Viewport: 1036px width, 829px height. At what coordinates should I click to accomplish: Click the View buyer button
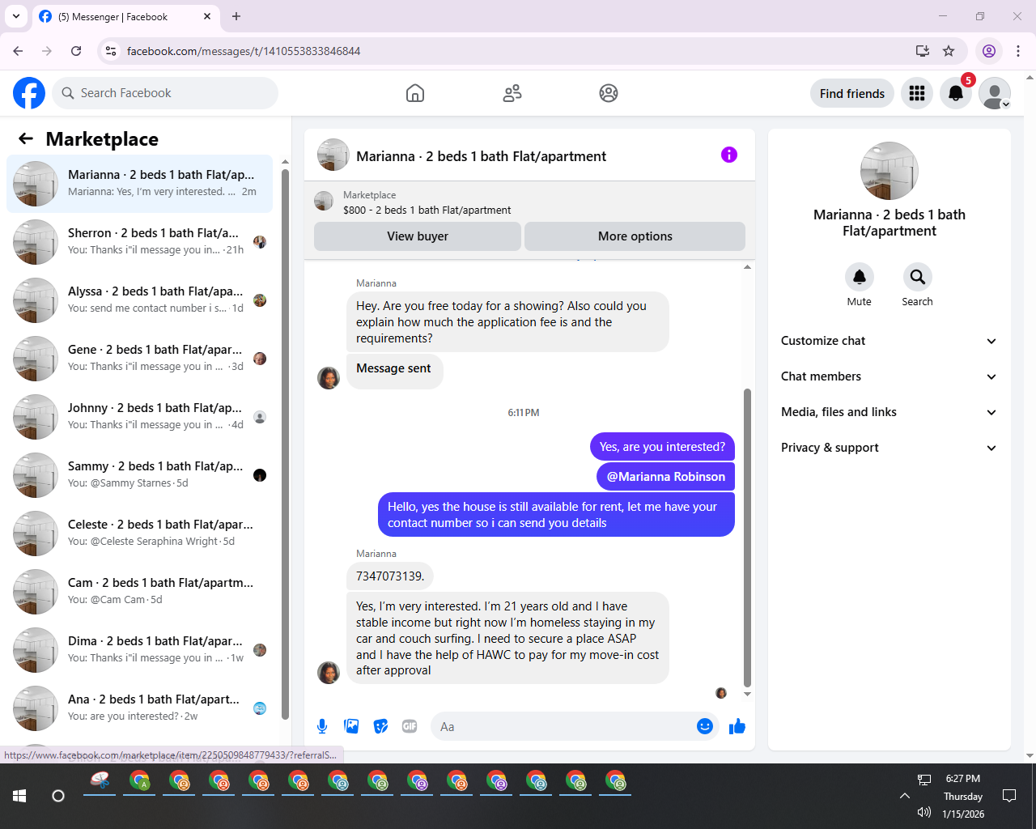(x=418, y=236)
